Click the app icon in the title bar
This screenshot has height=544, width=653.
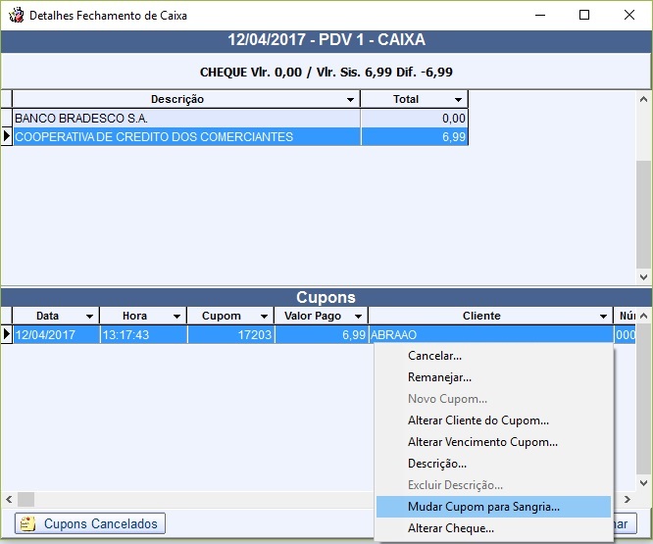[16, 16]
